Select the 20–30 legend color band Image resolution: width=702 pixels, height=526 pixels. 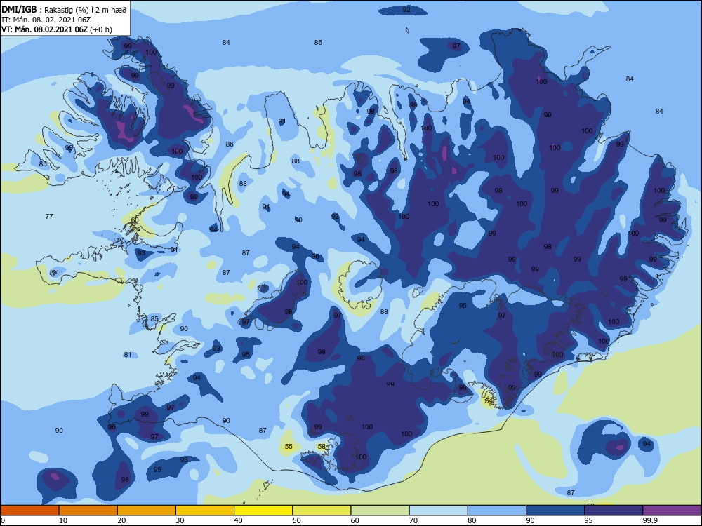pos(147,511)
